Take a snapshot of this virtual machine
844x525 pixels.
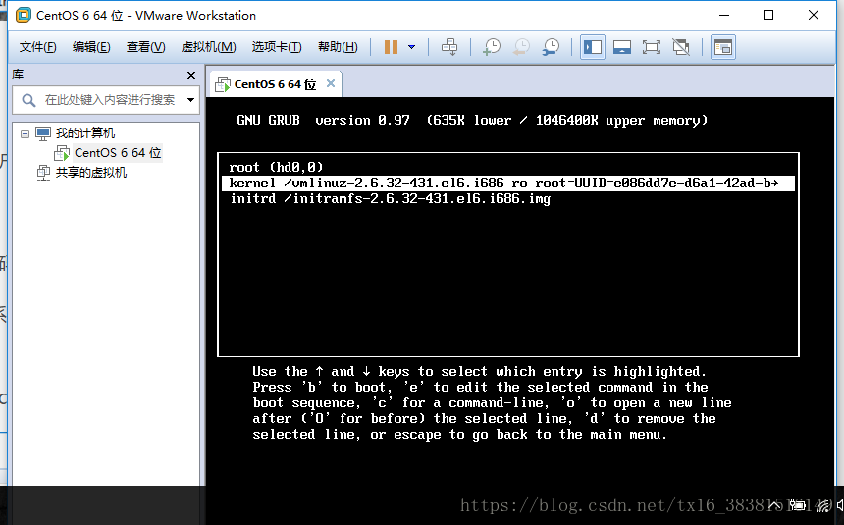[x=492, y=47]
